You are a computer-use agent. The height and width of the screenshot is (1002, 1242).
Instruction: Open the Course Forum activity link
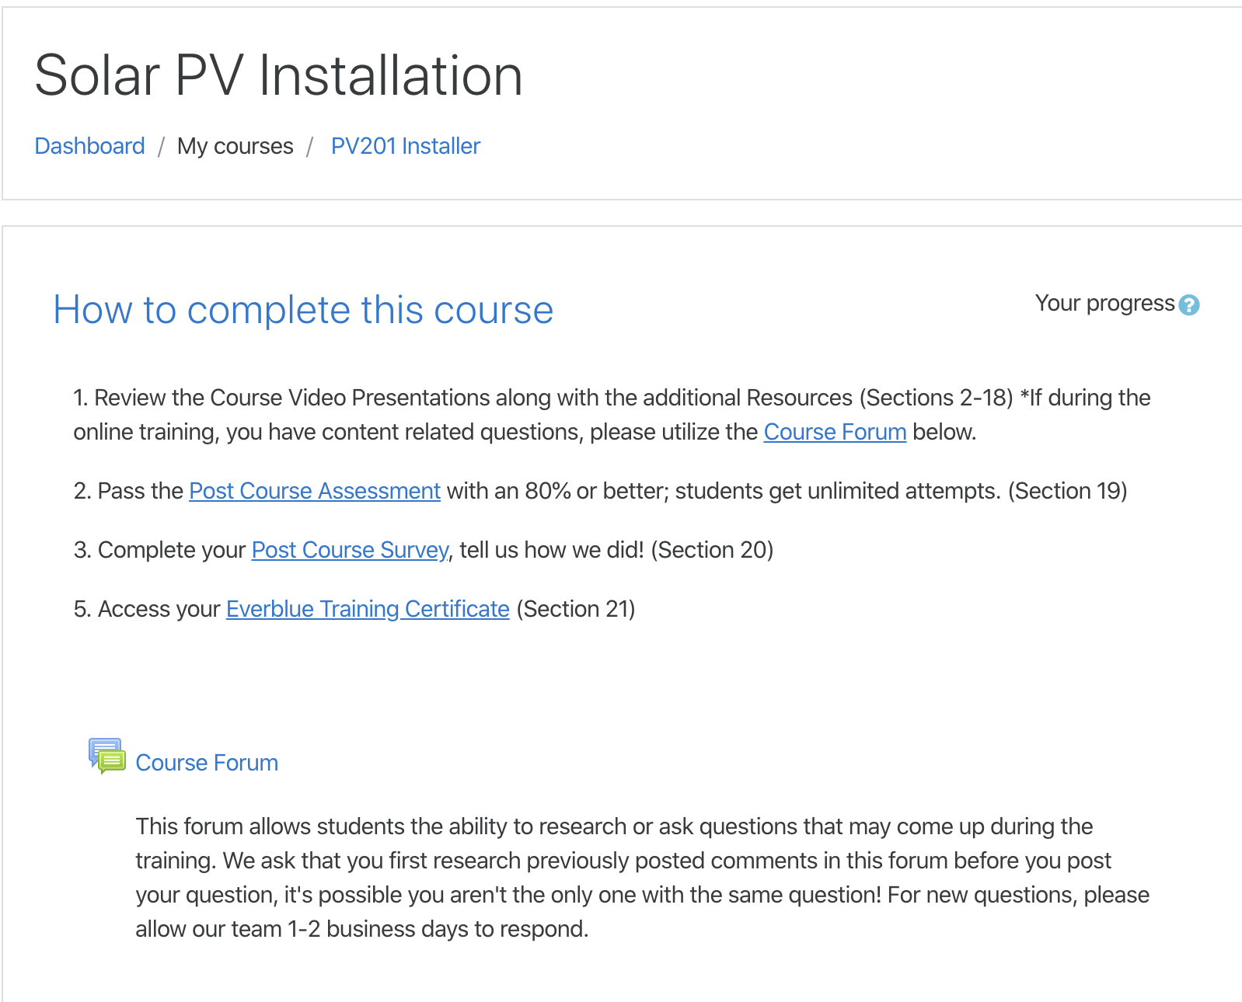click(206, 763)
